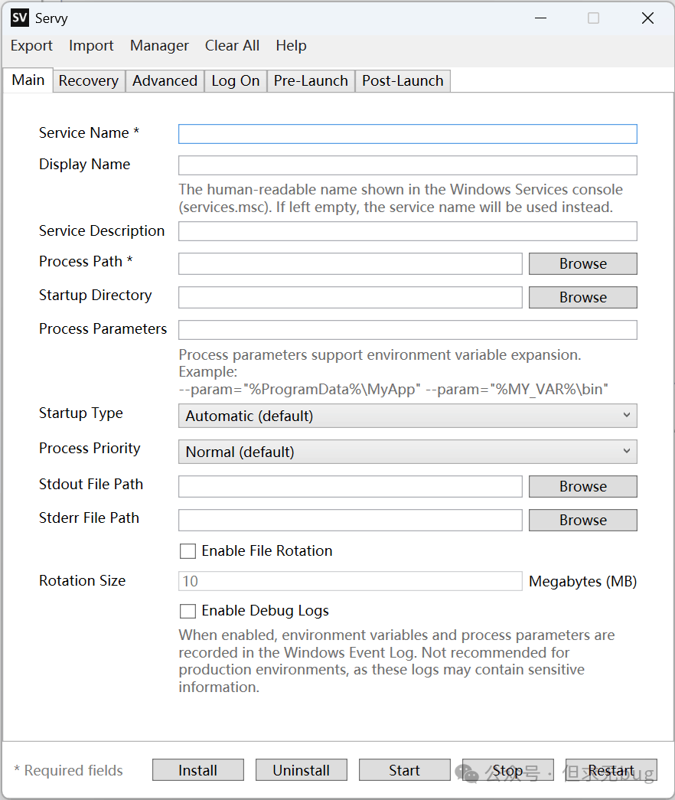Browse for the Stdout File Path
Screen dimensions: 675x800
582,486
